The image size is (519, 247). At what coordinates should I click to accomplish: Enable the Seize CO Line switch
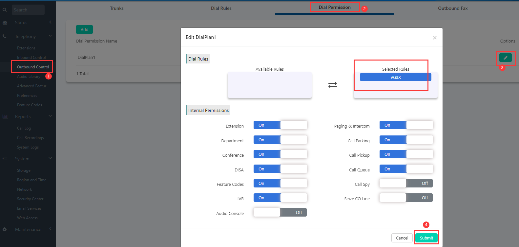pyautogui.click(x=406, y=198)
